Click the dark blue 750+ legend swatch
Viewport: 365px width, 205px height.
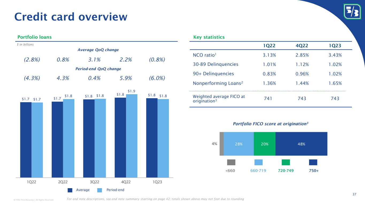313,162
